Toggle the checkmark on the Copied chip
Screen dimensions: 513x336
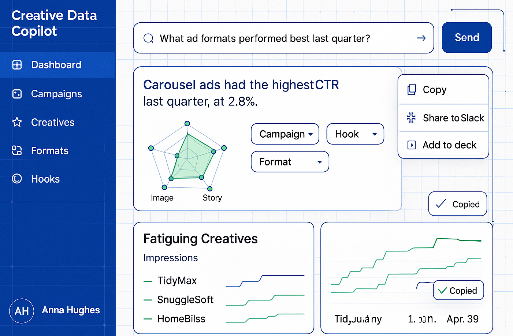click(x=441, y=204)
